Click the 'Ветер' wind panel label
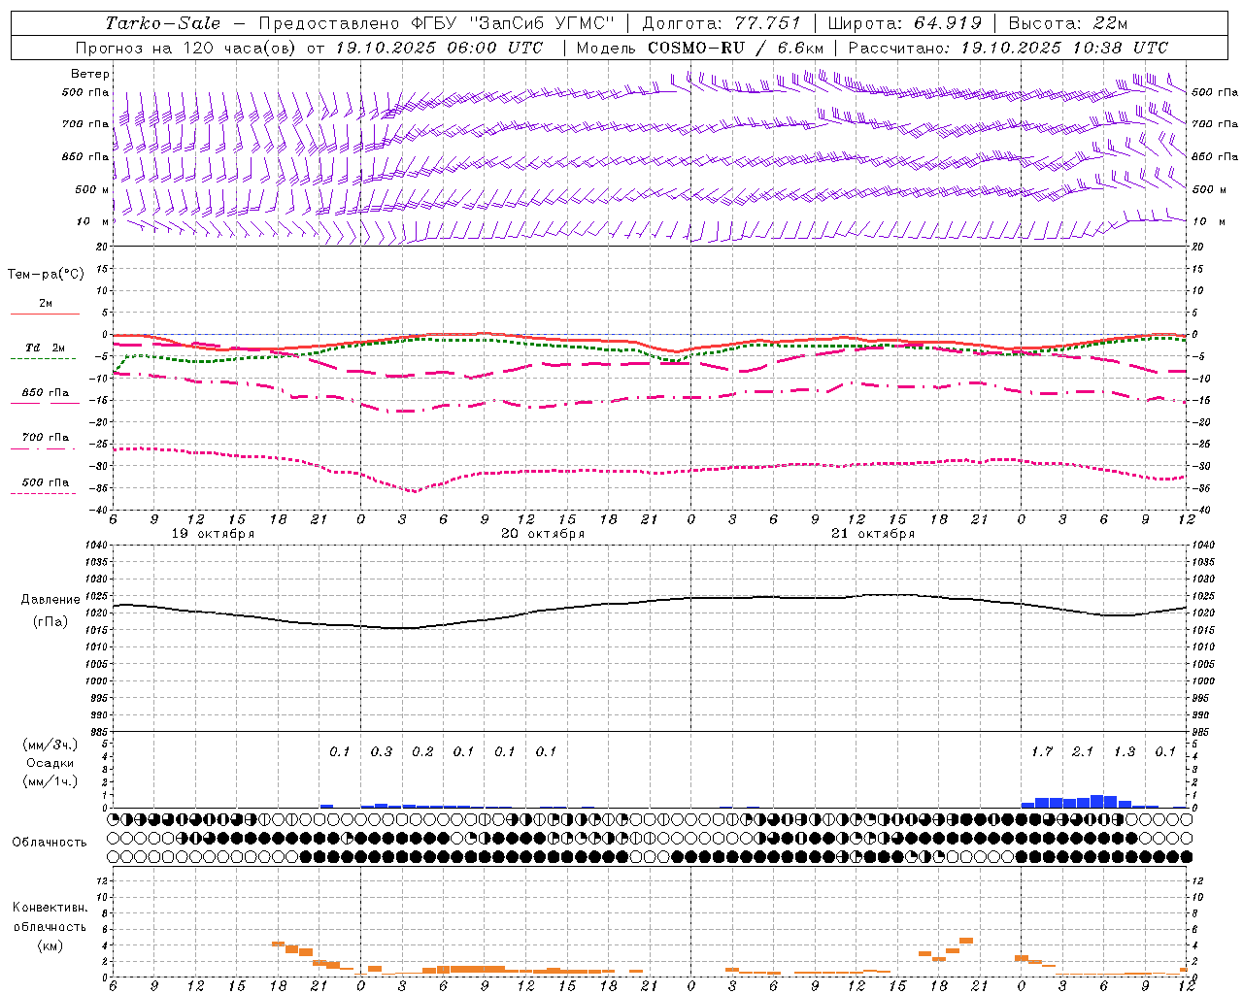Image resolution: width=1243 pixels, height=994 pixels. (x=90, y=74)
